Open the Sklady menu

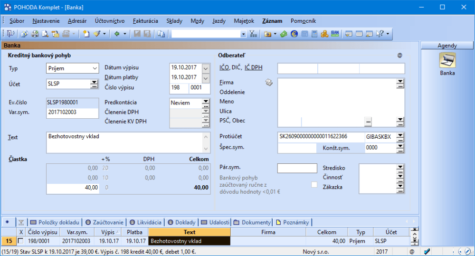(174, 21)
